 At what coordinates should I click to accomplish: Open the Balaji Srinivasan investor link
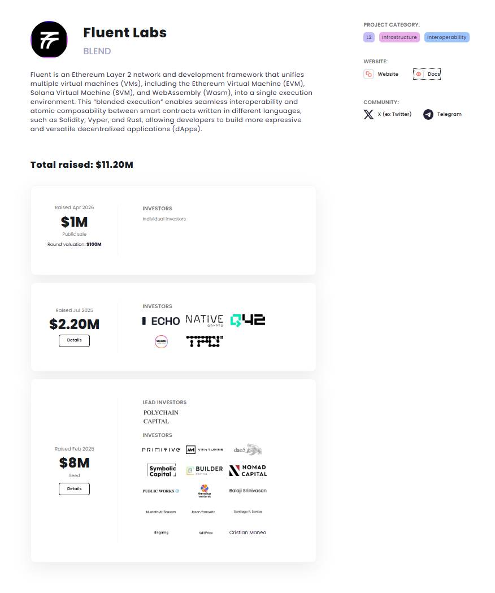coord(248,491)
